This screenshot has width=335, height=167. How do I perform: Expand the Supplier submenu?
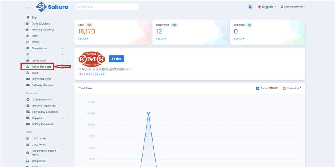point(62,118)
